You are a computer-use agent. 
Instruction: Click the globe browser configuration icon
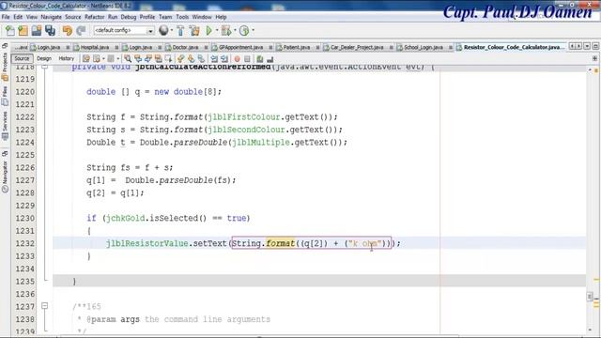163,30
